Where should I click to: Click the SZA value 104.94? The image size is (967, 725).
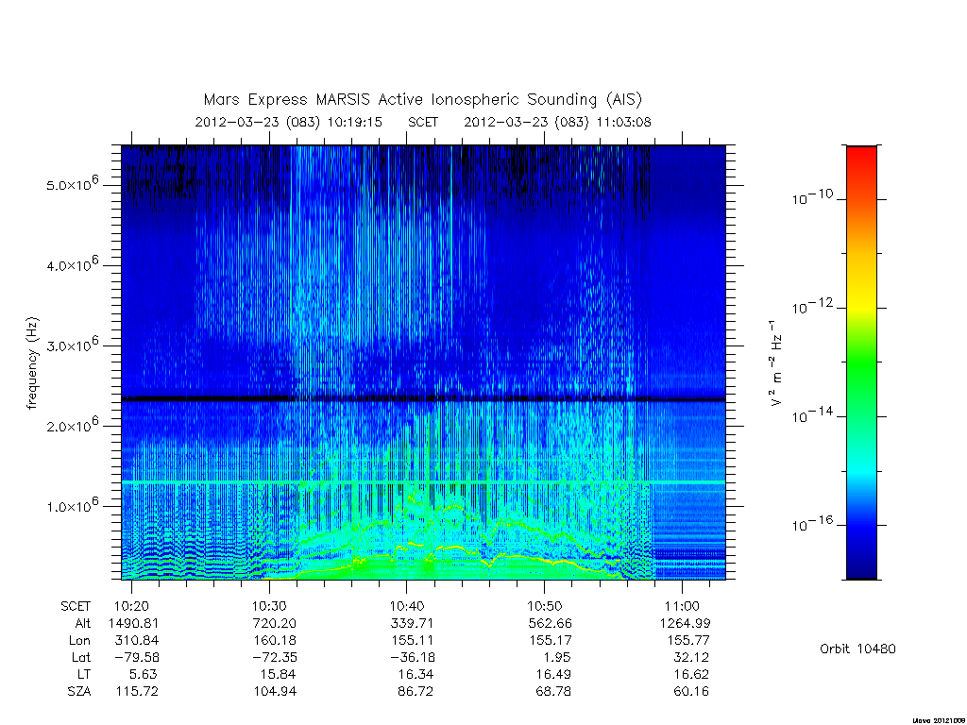[x=275, y=691]
